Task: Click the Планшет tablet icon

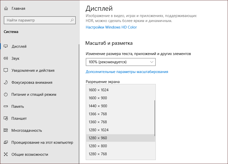Action: 6,118
